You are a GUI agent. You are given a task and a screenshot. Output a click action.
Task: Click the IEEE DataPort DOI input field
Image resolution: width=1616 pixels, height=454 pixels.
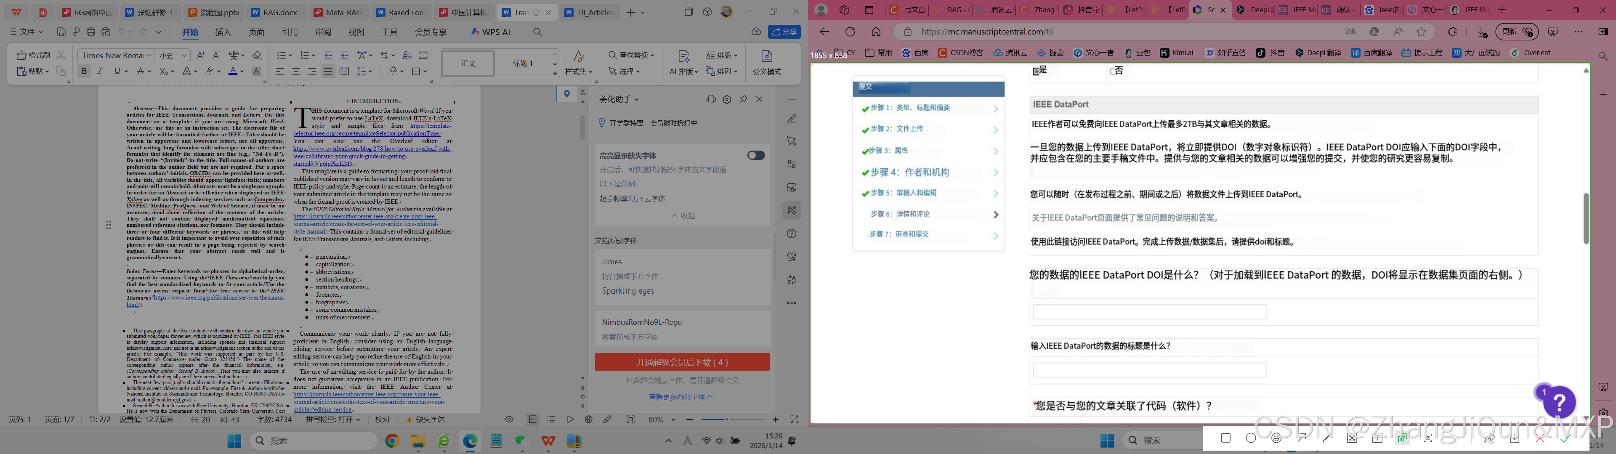pos(1149,312)
